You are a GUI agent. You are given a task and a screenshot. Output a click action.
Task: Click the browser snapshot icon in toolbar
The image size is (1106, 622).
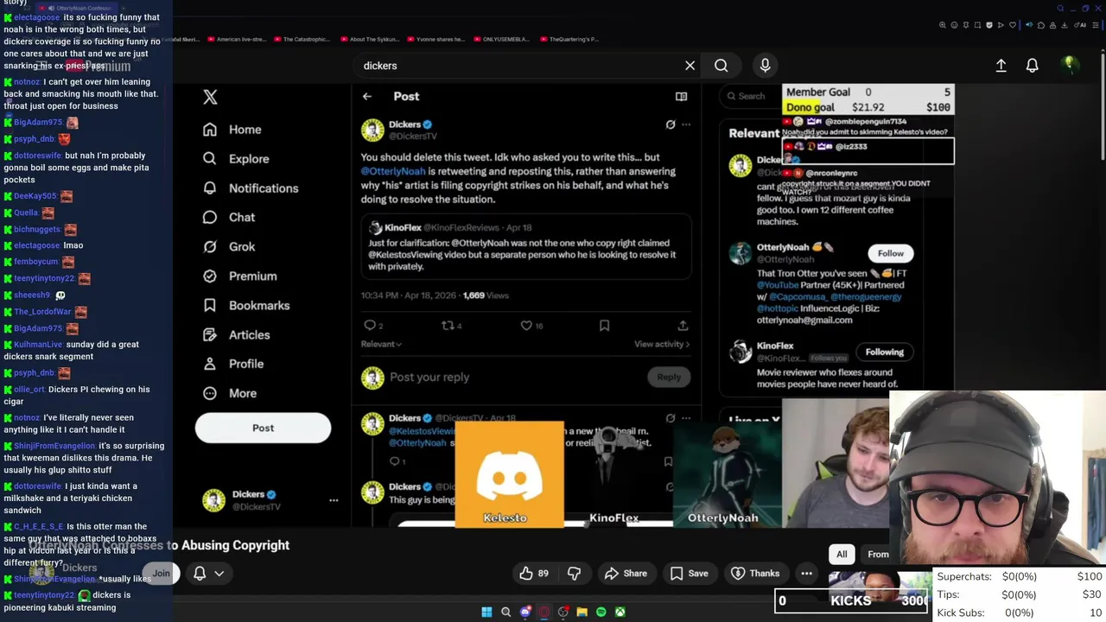point(977,25)
